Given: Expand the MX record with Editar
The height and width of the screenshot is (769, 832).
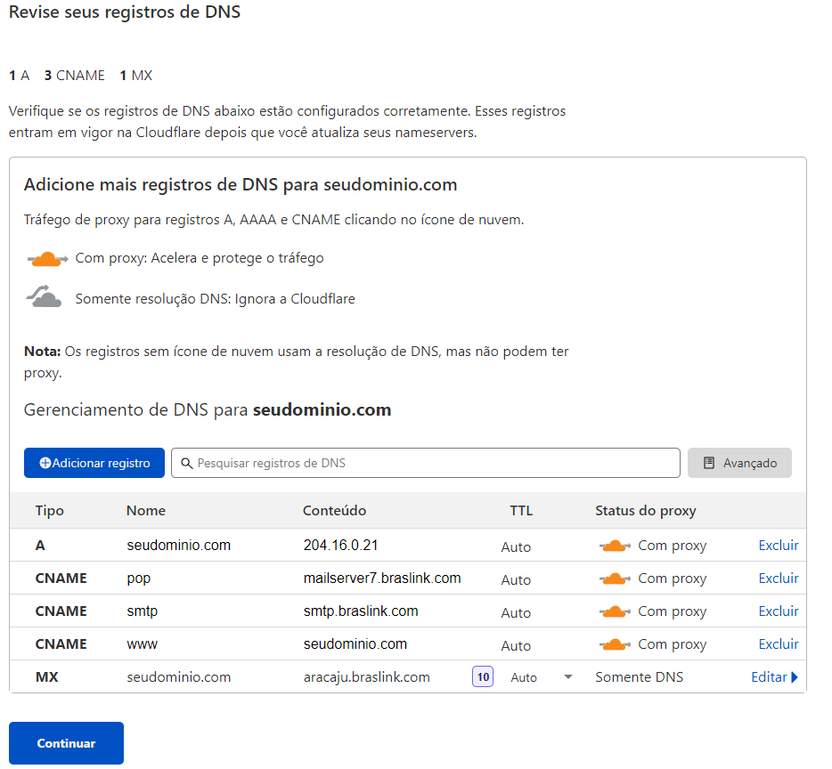Looking at the screenshot, I should 774,676.
